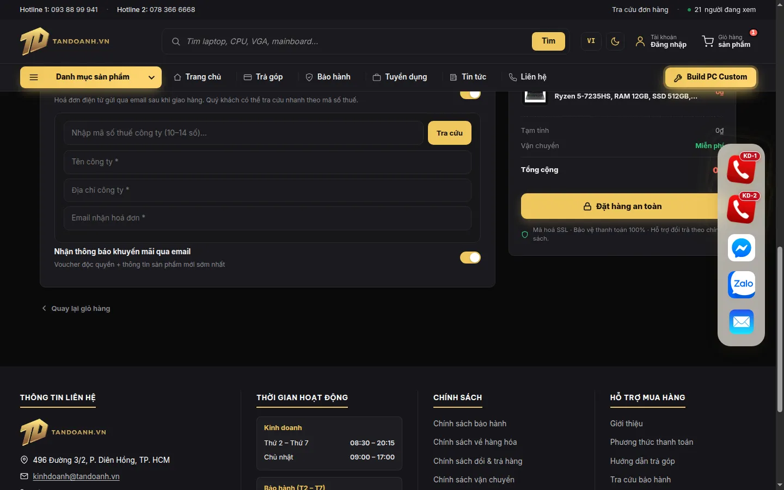Focus the Tên công ty input field

pyautogui.click(x=267, y=162)
